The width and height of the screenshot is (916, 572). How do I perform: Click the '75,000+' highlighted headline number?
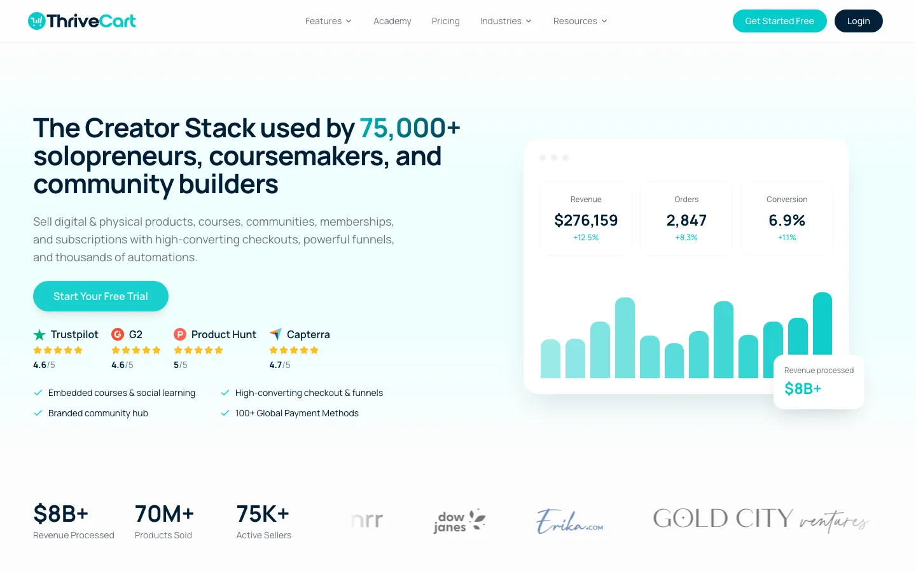410,128
